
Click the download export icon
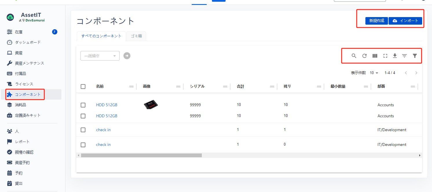click(x=395, y=56)
